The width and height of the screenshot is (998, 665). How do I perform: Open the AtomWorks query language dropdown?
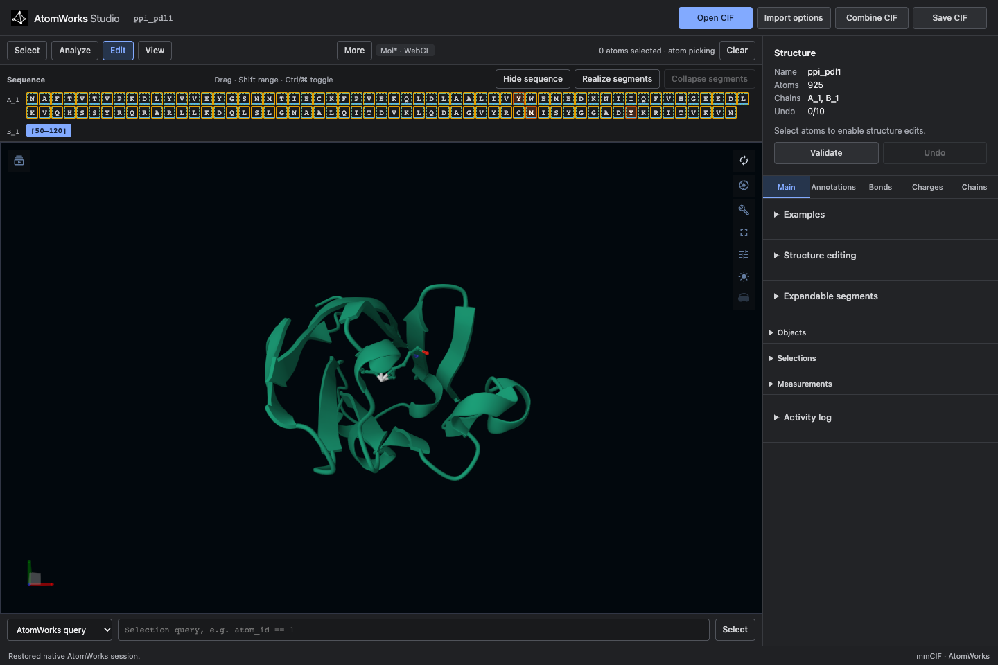(60, 630)
